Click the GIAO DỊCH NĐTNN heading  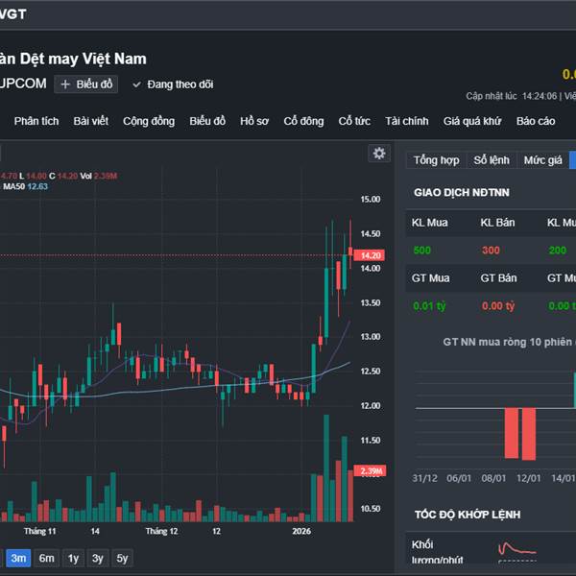point(462,193)
